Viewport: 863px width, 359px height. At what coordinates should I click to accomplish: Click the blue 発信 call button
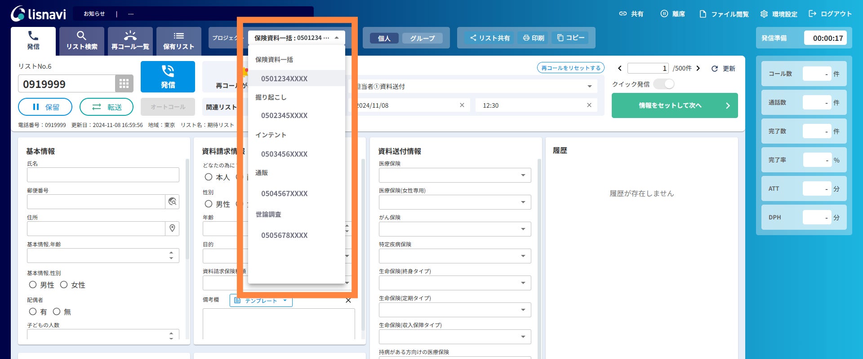168,77
